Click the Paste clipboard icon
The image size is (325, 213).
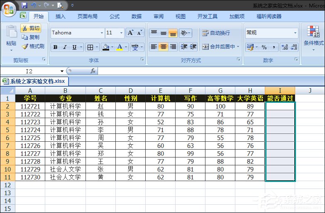coord(11,32)
